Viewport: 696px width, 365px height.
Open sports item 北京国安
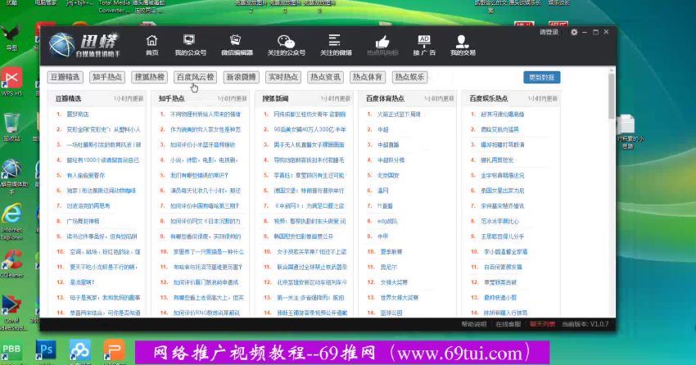click(x=388, y=175)
